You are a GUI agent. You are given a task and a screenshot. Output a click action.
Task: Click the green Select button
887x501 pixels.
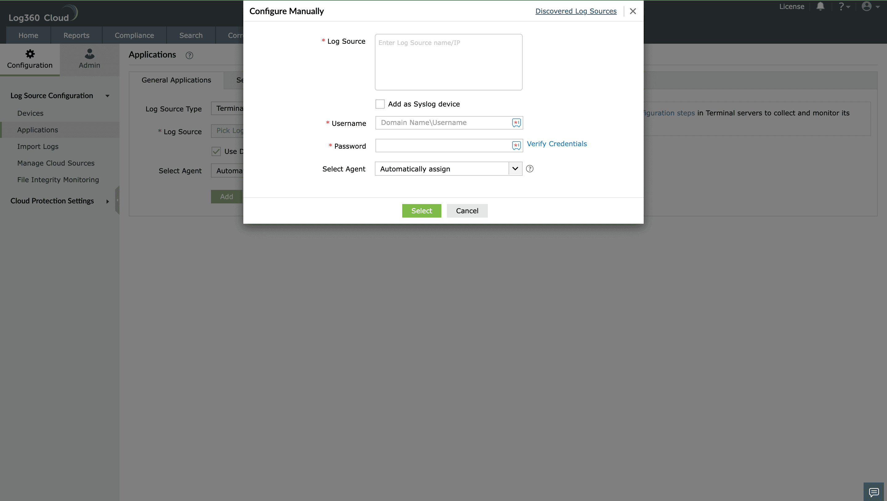(x=421, y=210)
